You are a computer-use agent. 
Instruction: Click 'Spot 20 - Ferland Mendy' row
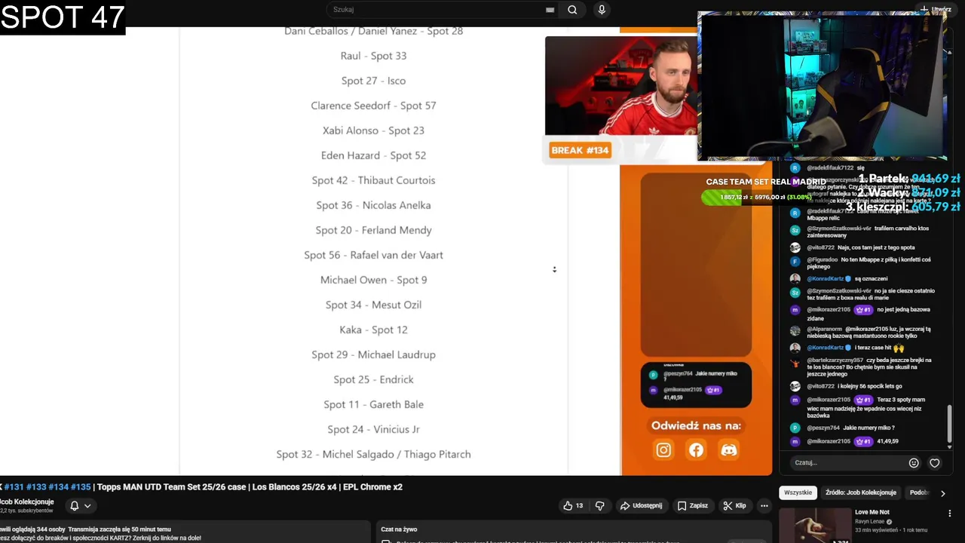coord(373,230)
